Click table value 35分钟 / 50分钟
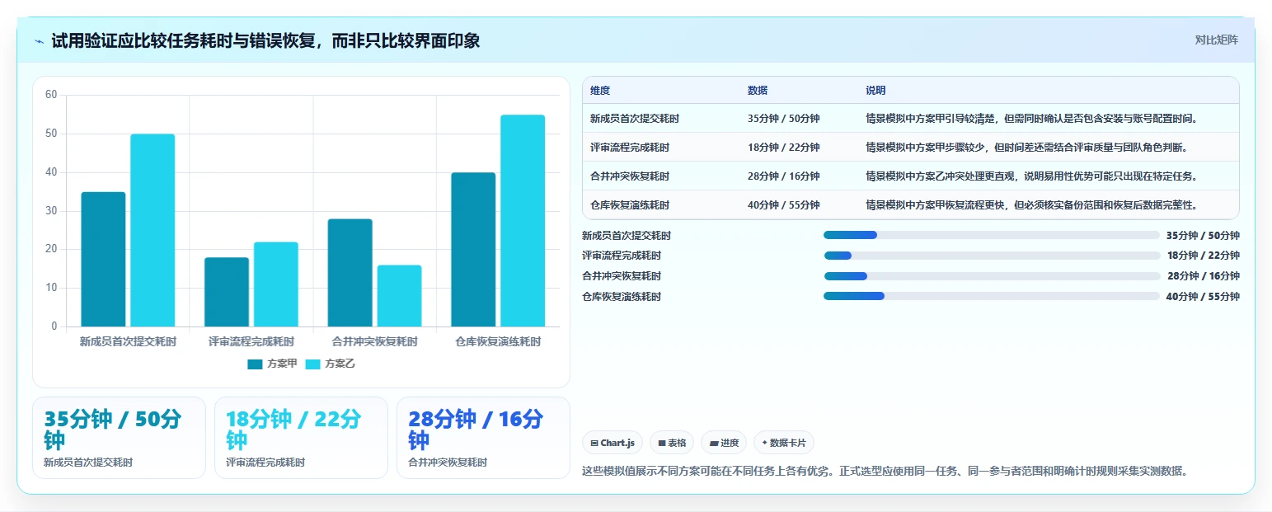Screen dimensions: 1272x512 [x=784, y=119]
